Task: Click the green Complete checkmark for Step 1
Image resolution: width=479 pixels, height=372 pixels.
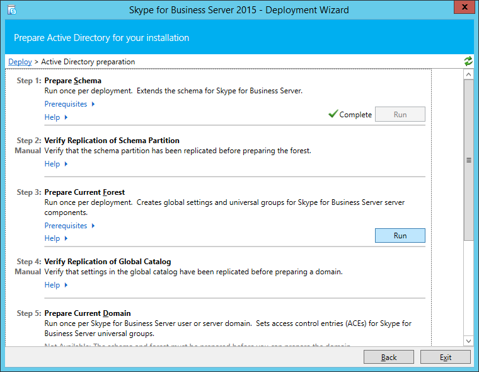Action: click(x=333, y=113)
